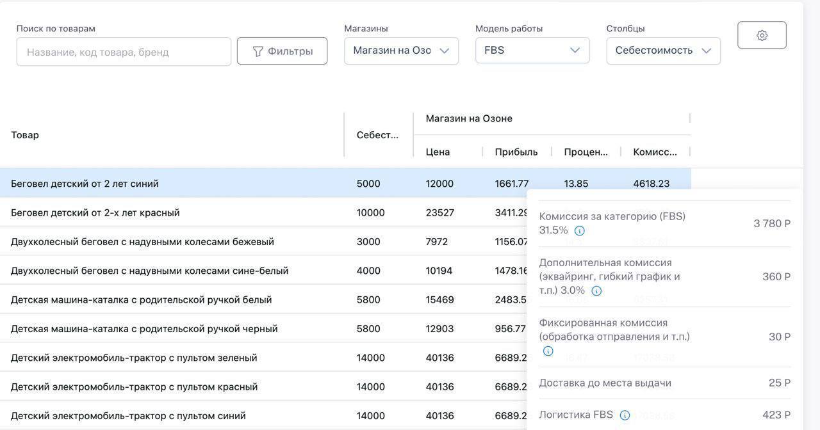Click the Процен... column header
This screenshot has height=430, width=820.
(x=586, y=152)
